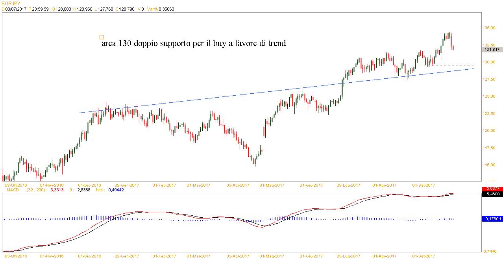The image size is (503, 263).
Task: Click the black signal value label 5,4608
Action: point(492,194)
